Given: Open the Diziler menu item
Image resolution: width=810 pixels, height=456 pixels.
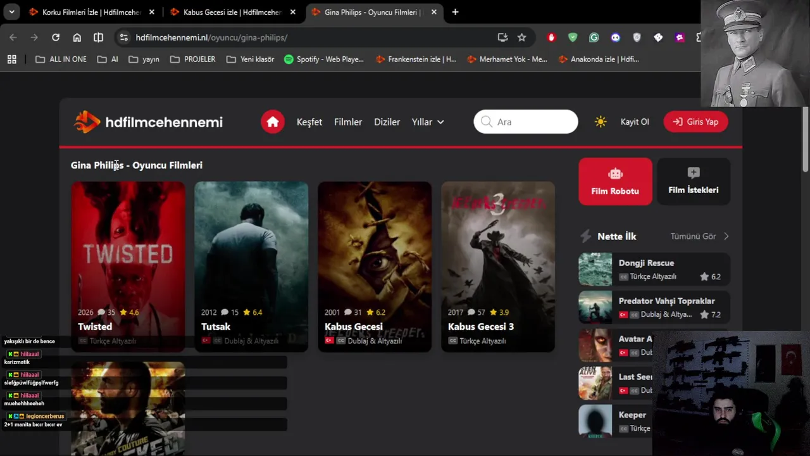Looking at the screenshot, I should tap(387, 122).
